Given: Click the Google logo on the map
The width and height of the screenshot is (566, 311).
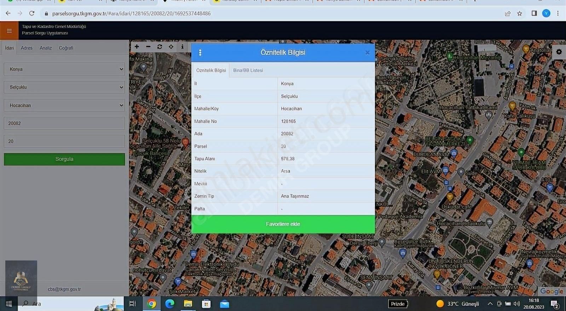Looking at the screenshot, I should [551, 291].
